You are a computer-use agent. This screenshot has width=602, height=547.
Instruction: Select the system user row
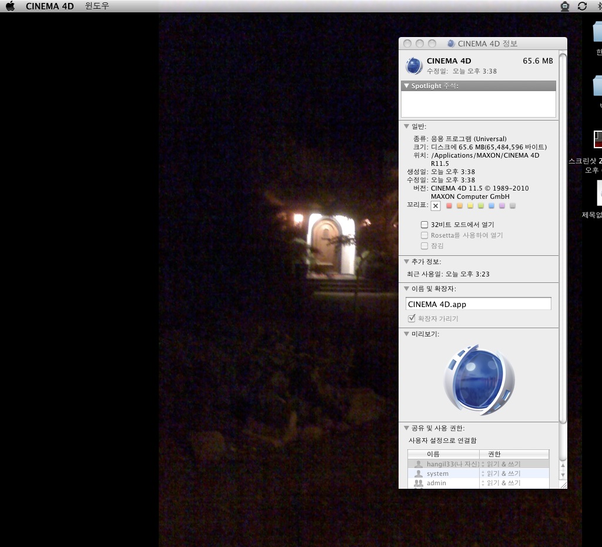click(479, 473)
